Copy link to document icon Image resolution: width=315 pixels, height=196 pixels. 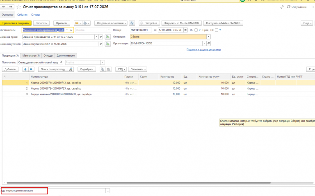click(x=282, y=7)
